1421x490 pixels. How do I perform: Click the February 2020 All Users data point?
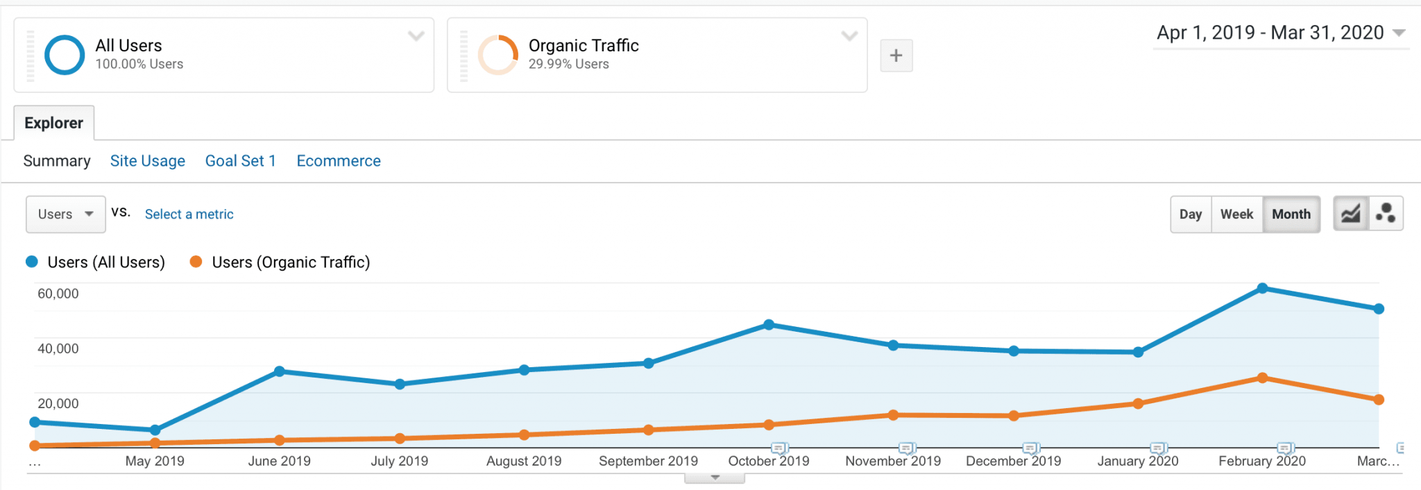1262,288
